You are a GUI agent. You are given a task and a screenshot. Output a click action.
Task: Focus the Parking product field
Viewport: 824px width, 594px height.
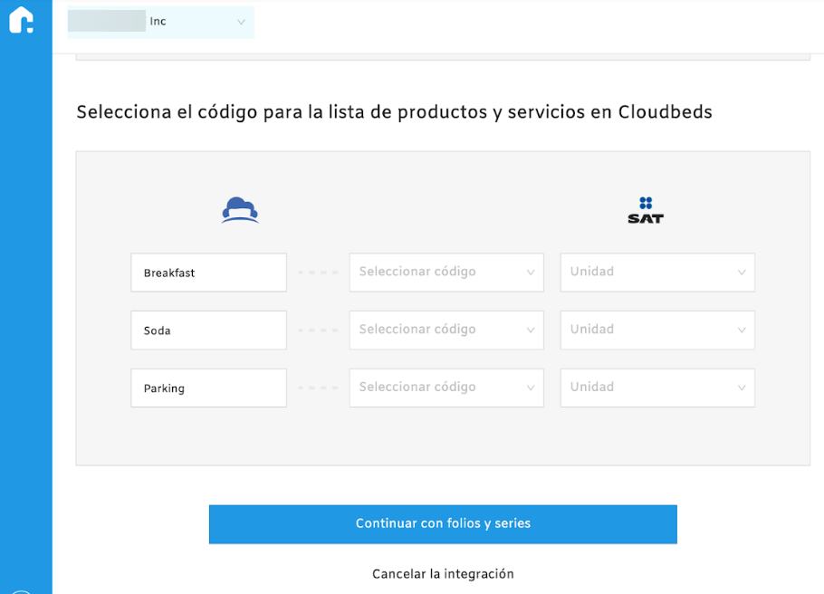pos(208,388)
